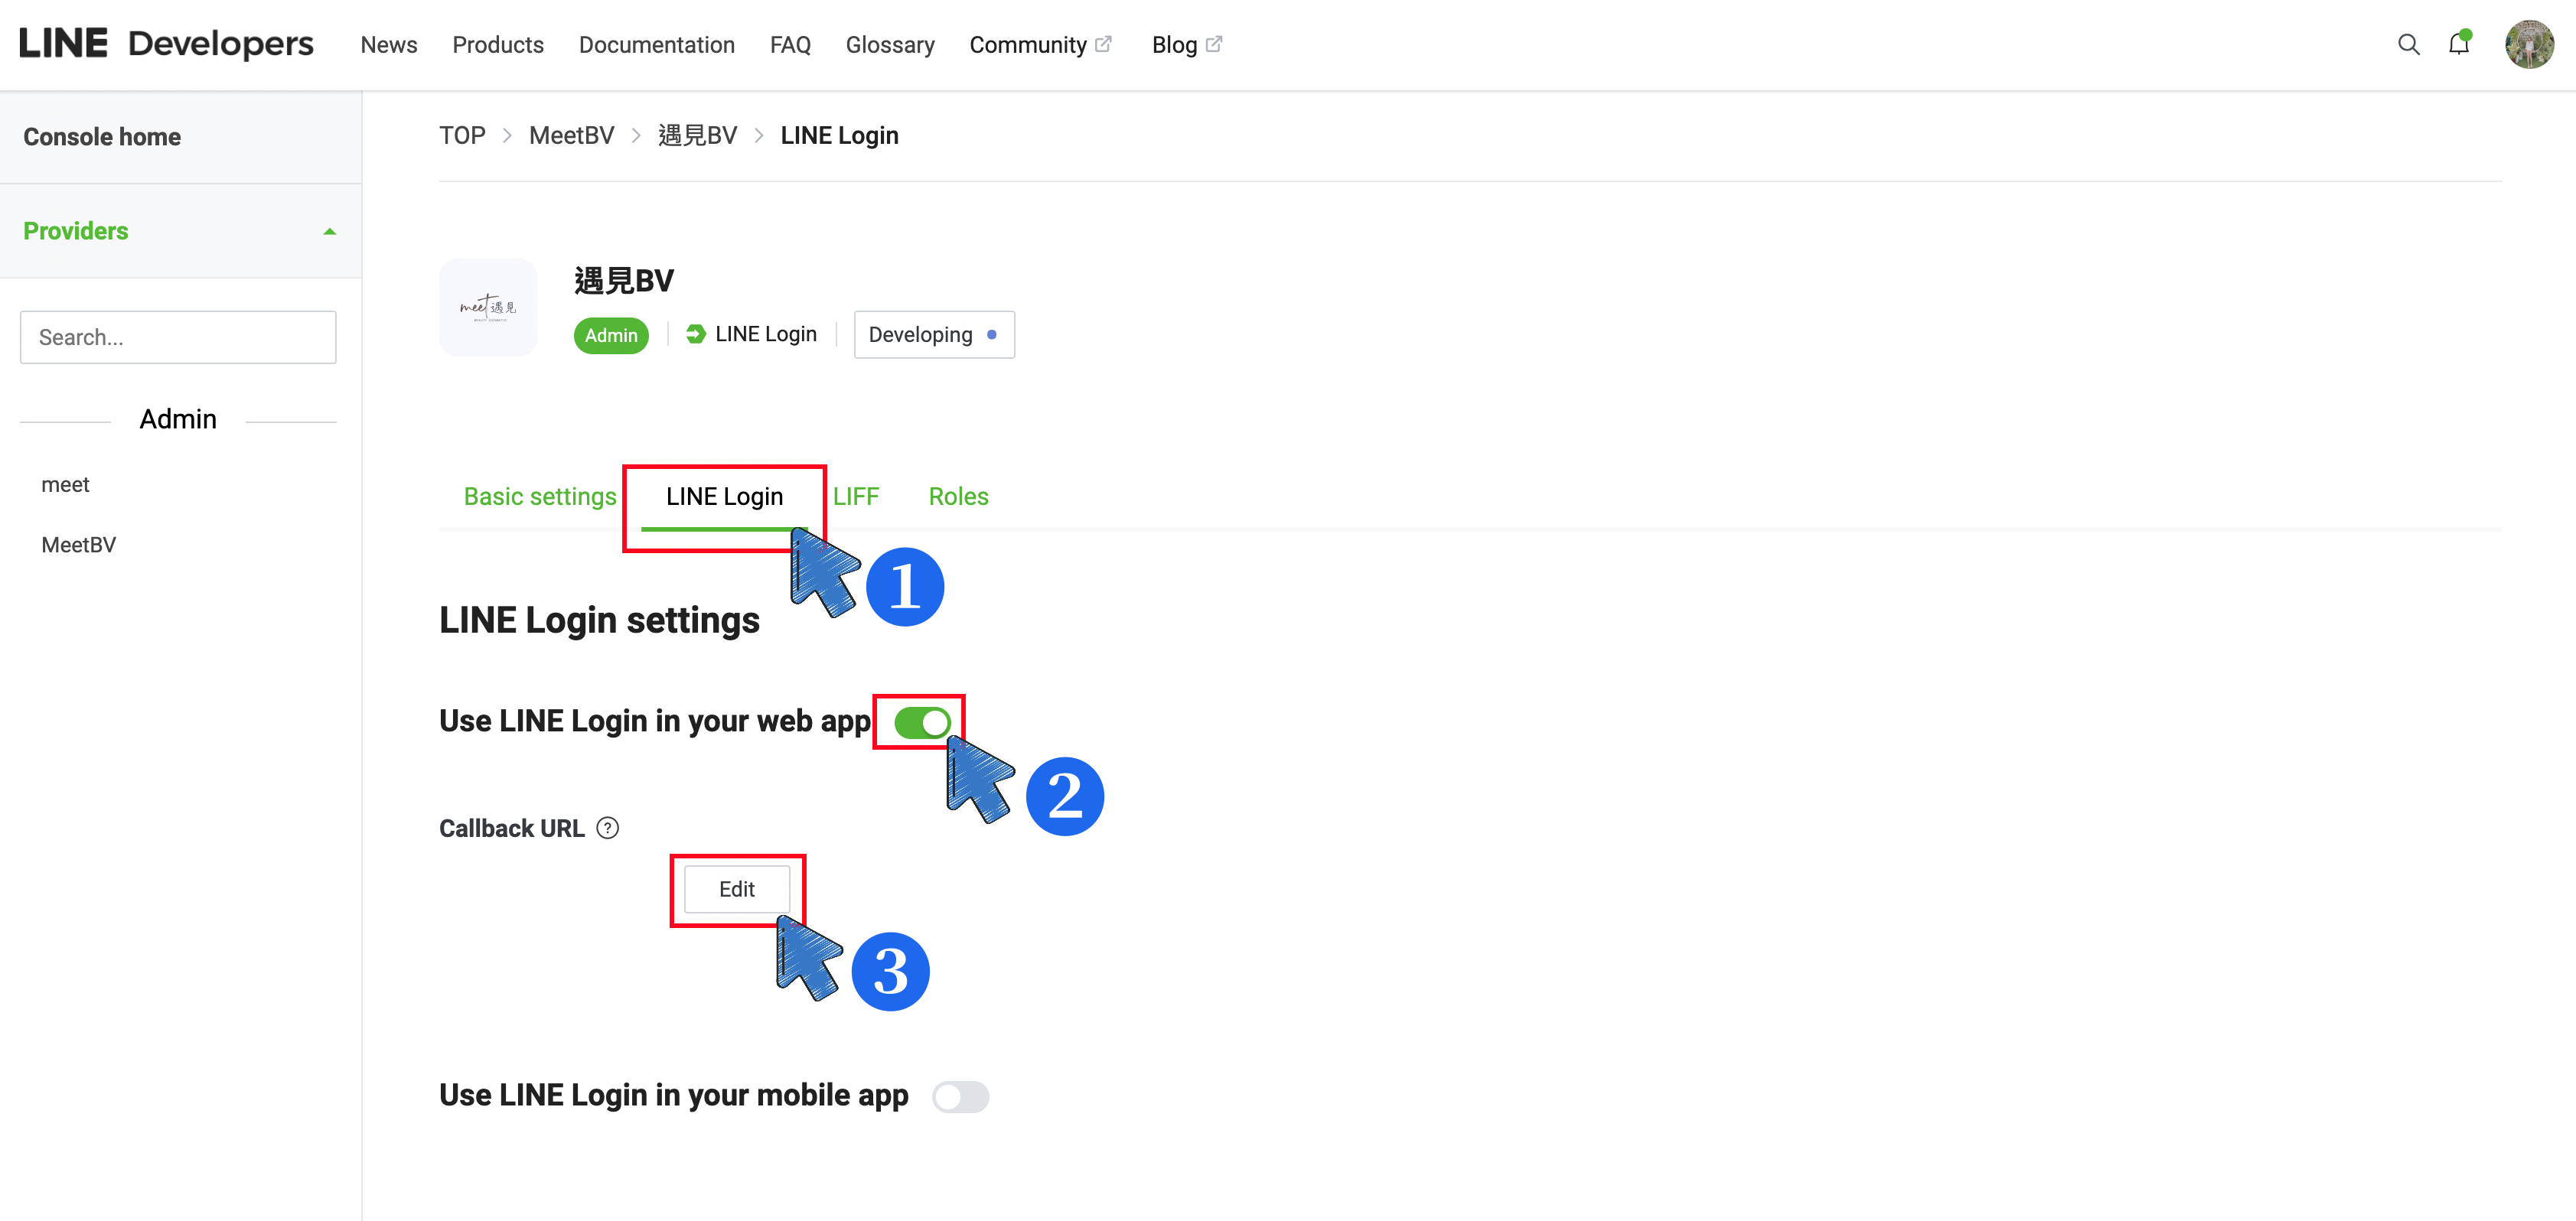Image resolution: width=2576 pixels, height=1221 pixels.
Task: Click the Callback URL help icon
Action: (x=607, y=828)
